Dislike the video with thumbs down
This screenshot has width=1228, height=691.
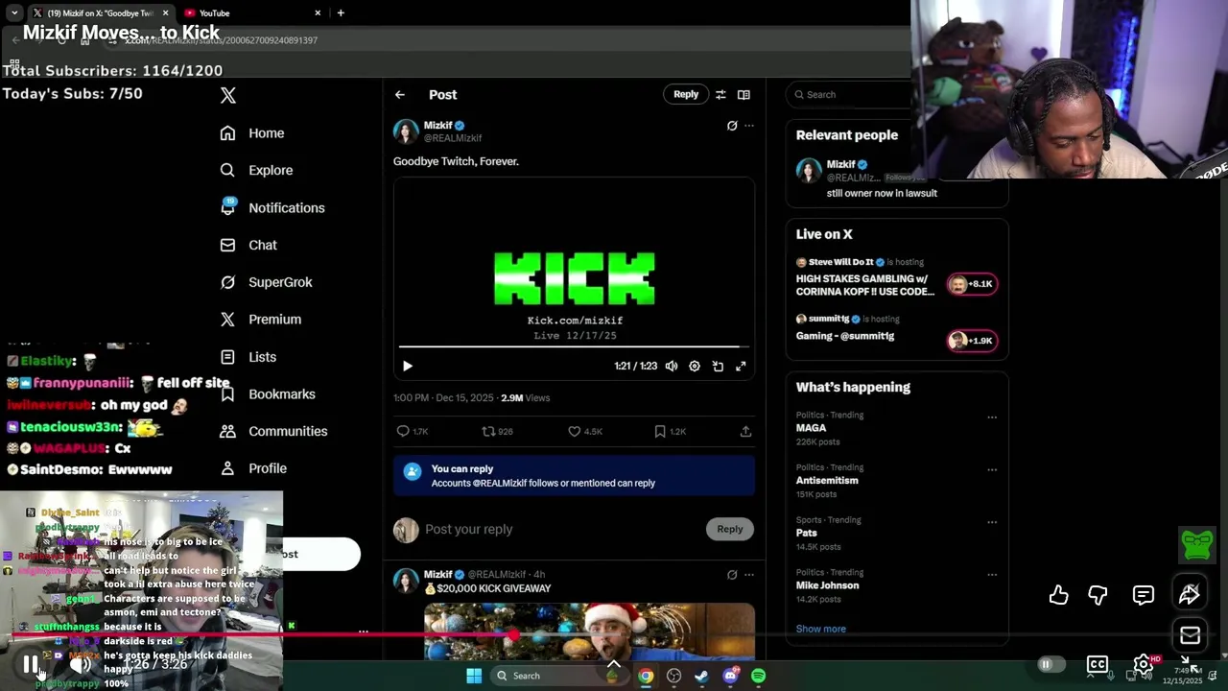1098,595
